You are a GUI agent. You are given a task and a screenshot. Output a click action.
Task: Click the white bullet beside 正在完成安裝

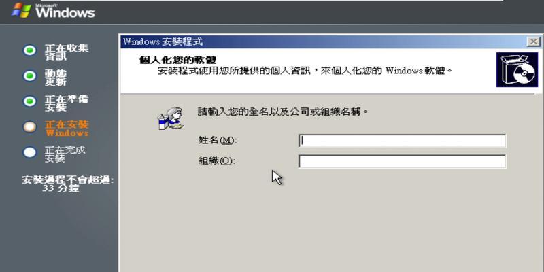30,152
